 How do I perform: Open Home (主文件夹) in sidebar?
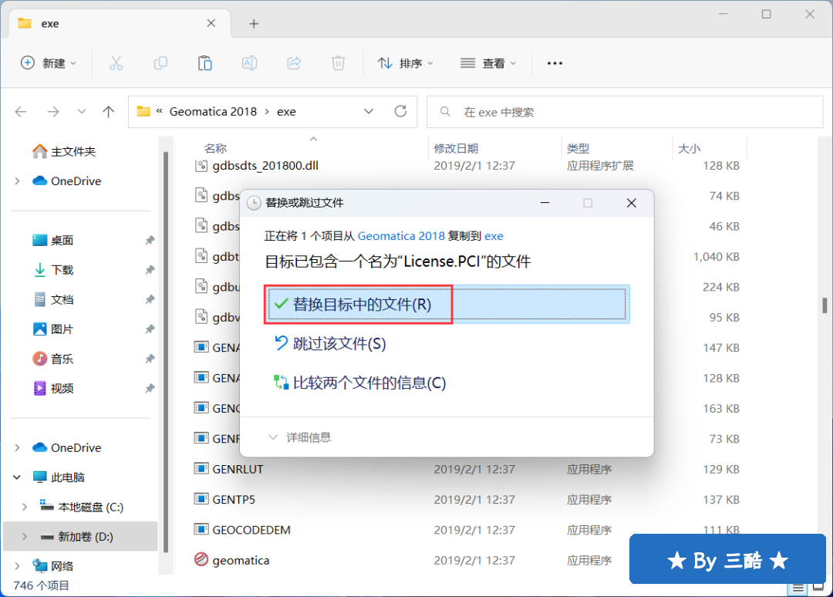(64, 151)
